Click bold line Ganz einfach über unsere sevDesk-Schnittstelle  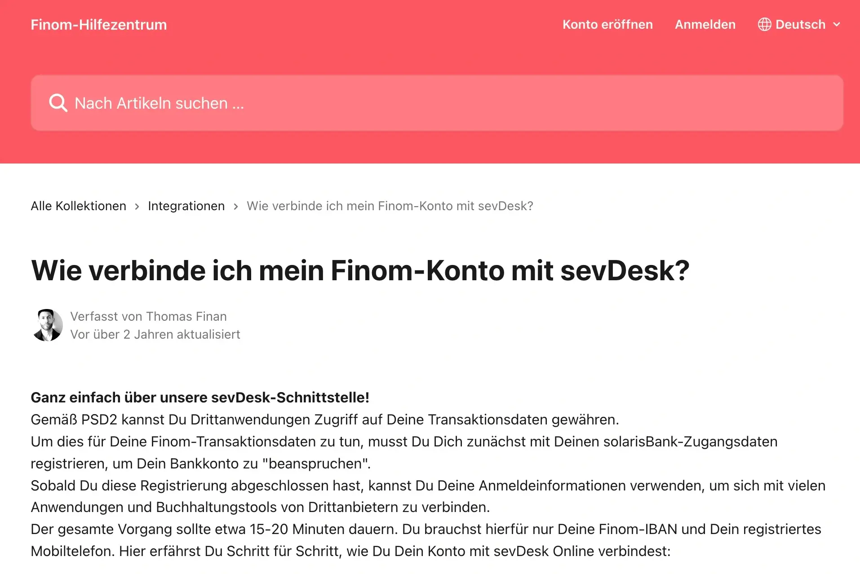[200, 397]
